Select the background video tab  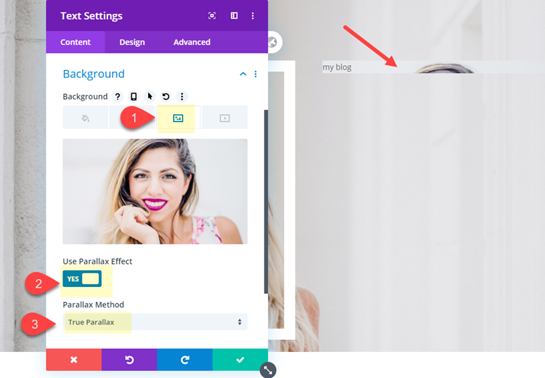(x=225, y=118)
